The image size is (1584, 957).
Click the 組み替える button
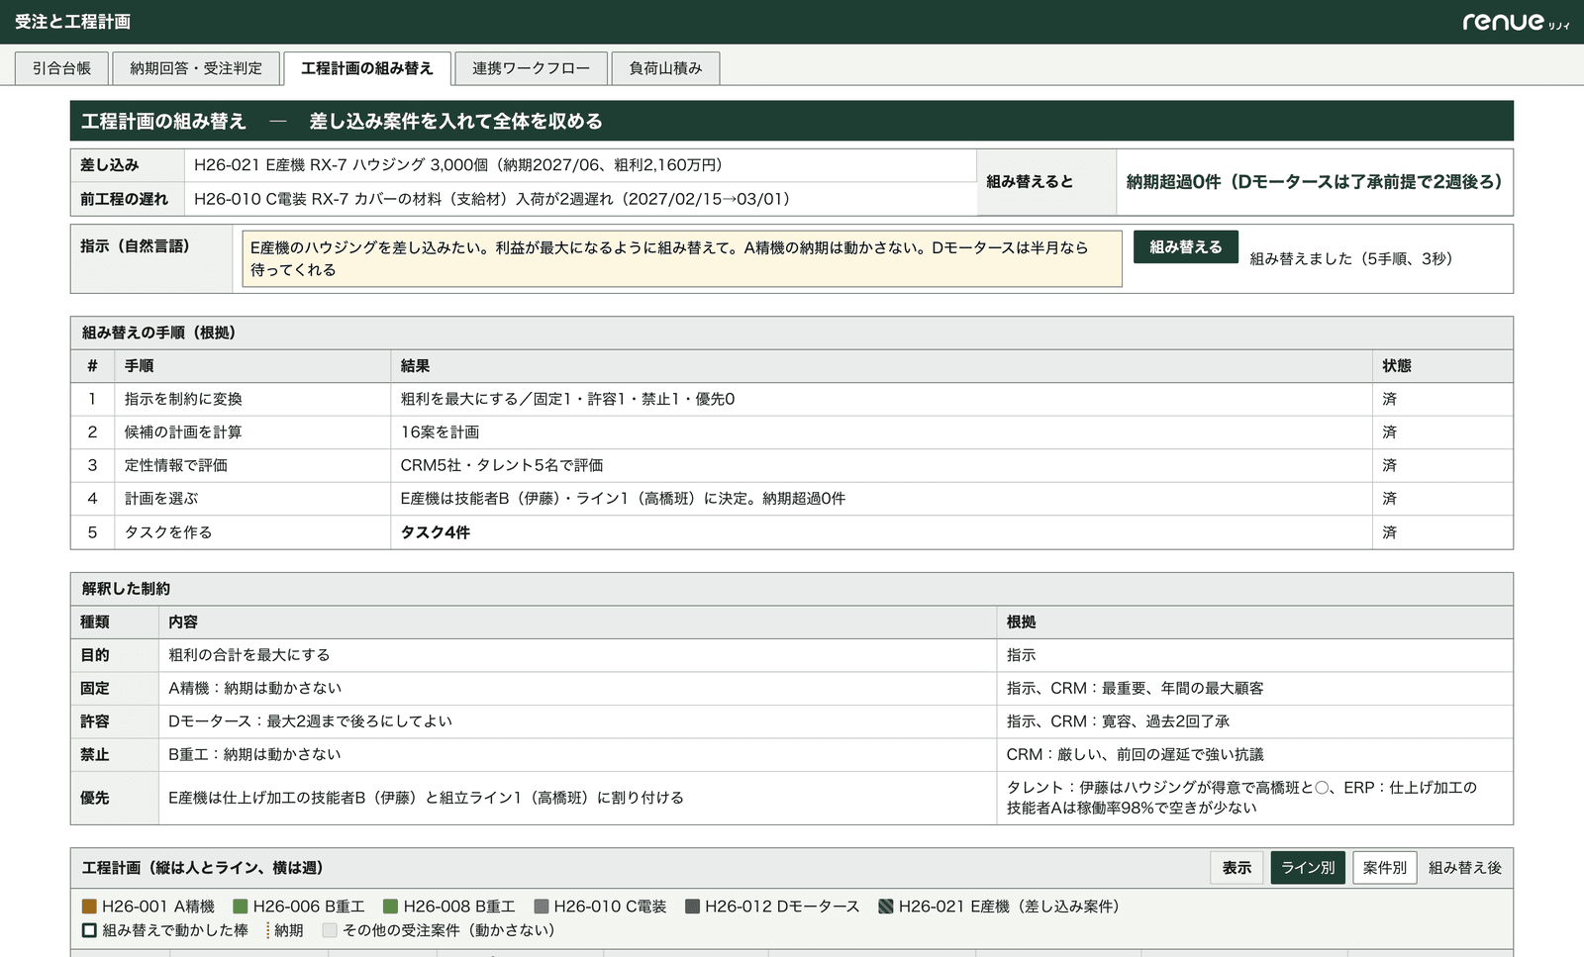point(1186,247)
